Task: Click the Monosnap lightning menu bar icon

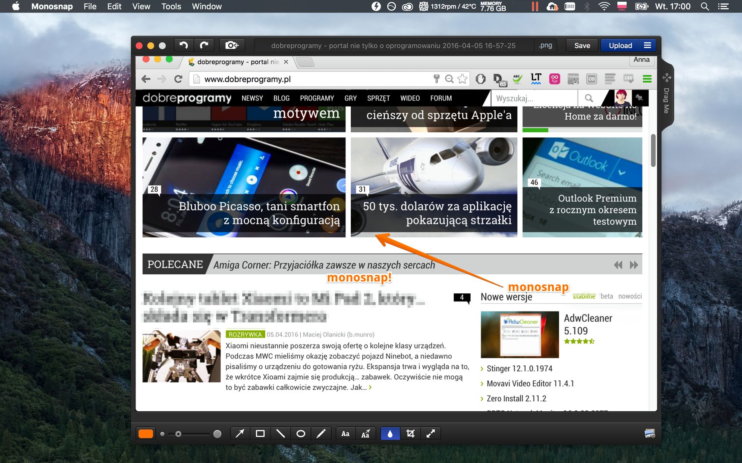Action: pos(376,6)
